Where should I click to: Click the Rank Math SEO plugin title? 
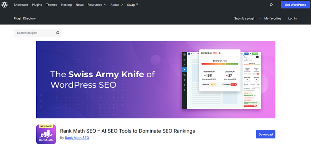(128, 131)
